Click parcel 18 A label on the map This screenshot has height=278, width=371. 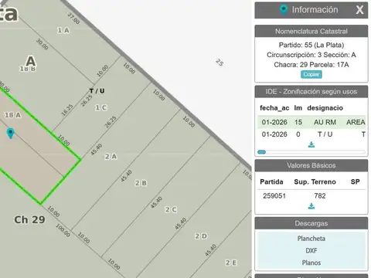pos(13,115)
